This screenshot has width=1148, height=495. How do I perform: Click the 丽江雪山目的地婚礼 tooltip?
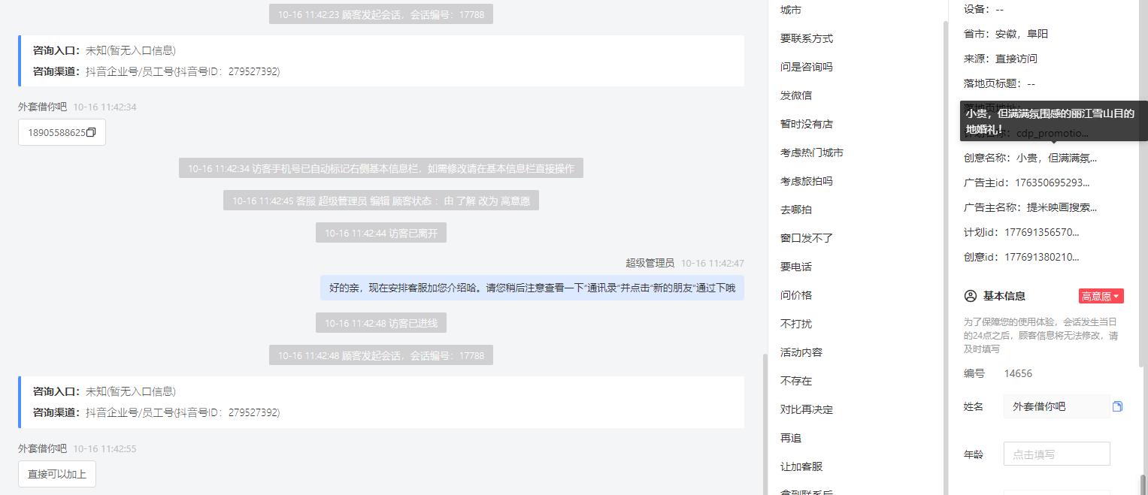pos(1054,121)
